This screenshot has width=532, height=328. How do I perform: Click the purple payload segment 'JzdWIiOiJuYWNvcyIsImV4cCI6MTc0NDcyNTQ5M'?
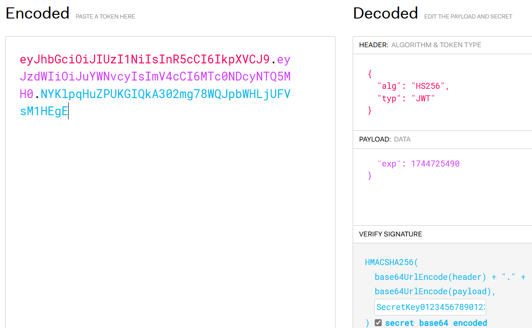click(x=155, y=77)
